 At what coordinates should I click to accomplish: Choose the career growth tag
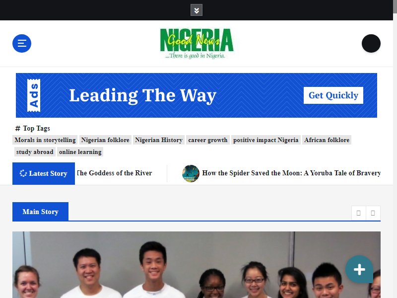pyautogui.click(x=208, y=140)
